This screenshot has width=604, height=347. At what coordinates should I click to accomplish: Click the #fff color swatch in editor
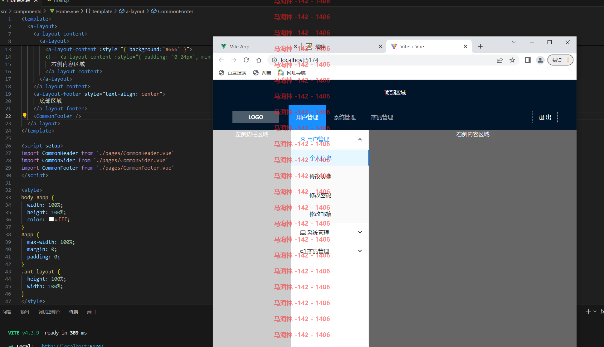coord(51,219)
